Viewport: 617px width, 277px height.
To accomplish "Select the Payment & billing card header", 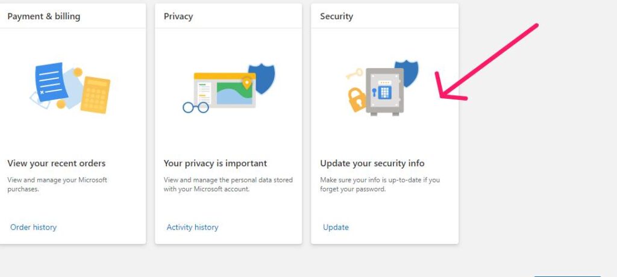I will pos(43,16).
